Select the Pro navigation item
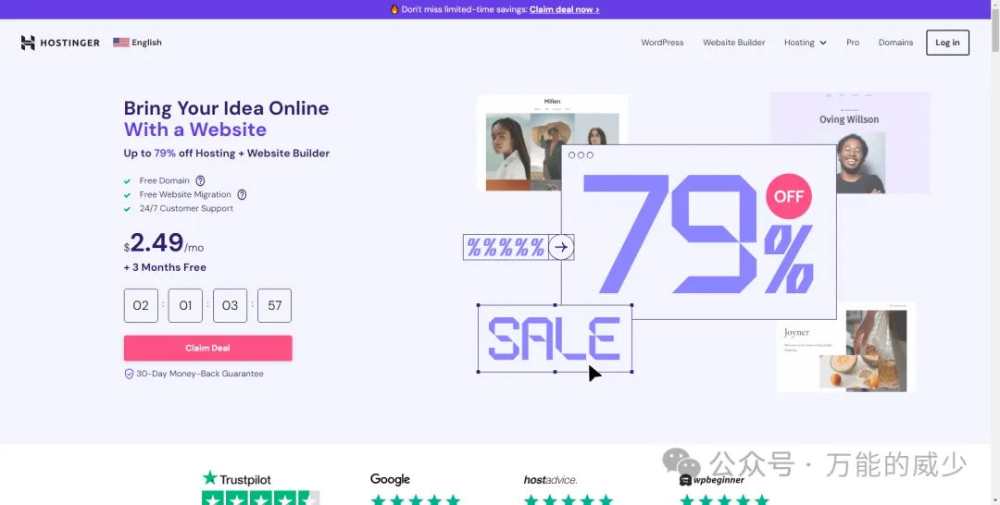 pos(853,43)
